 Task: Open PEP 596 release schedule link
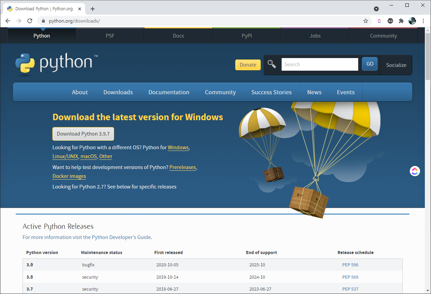click(350, 265)
